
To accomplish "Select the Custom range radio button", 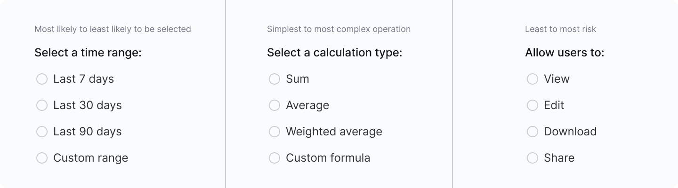I will 42,158.
